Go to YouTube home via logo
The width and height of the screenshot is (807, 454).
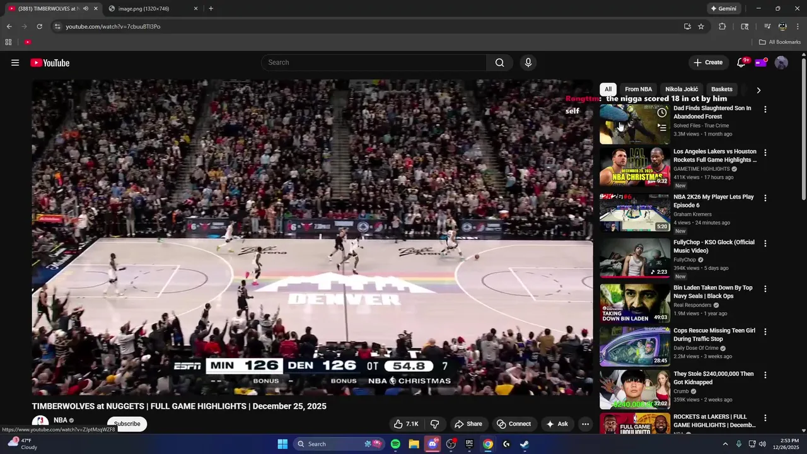(50, 62)
